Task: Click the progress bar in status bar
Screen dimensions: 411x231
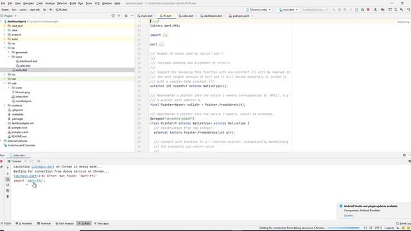Action: point(344,228)
